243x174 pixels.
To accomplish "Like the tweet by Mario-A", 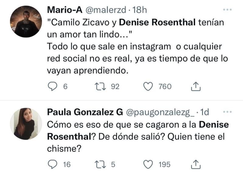I will click(x=148, y=87).
